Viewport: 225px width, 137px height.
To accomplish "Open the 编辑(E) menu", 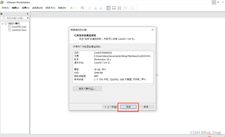I will click(x=15, y=8).
